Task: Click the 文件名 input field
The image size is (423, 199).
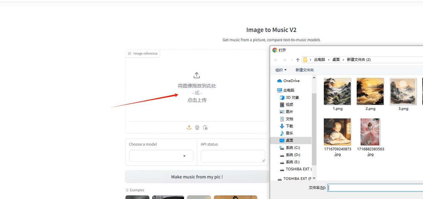Action: click(x=375, y=188)
